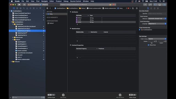The height and width of the screenshot is (99, 176).
Task: Open the Project navigator tab icon
Action: click(14, 8)
